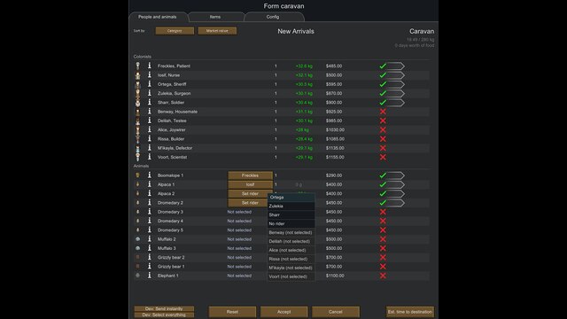The height and width of the screenshot is (319, 567).
Task: Toggle green checkmark for Boomalope 1
Action: tap(383, 175)
